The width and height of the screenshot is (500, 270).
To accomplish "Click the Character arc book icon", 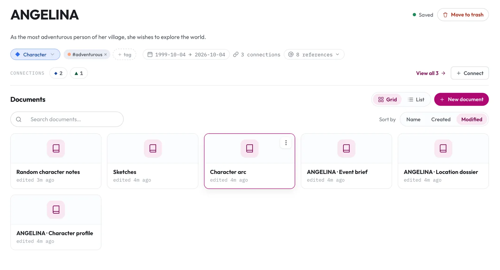I will click(x=249, y=148).
